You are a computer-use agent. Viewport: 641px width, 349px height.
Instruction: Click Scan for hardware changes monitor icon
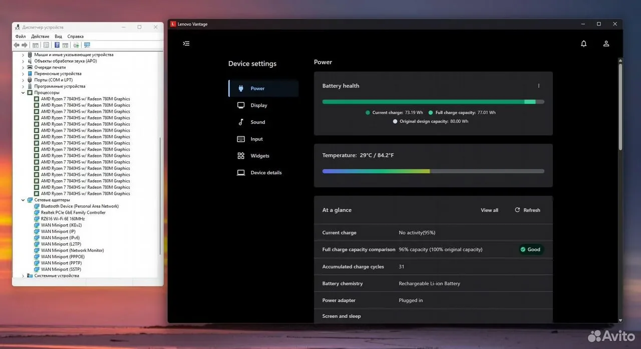click(87, 45)
